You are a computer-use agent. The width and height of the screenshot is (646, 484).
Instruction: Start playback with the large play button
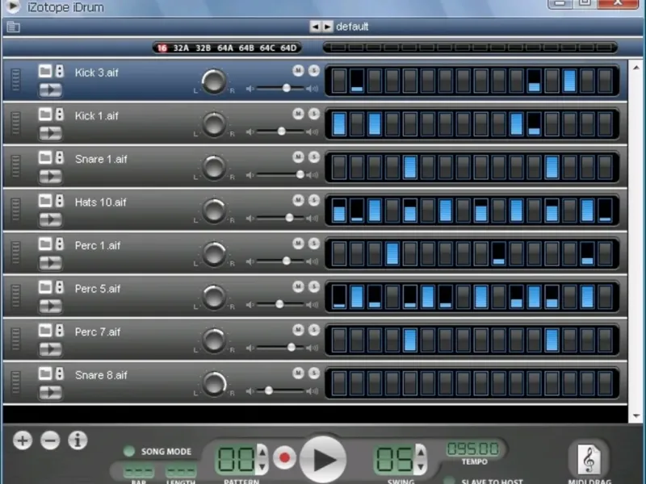pyautogui.click(x=324, y=459)
